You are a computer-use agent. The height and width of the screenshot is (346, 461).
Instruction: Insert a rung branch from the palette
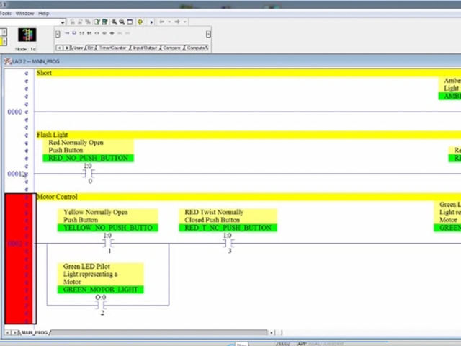(74, 33)
